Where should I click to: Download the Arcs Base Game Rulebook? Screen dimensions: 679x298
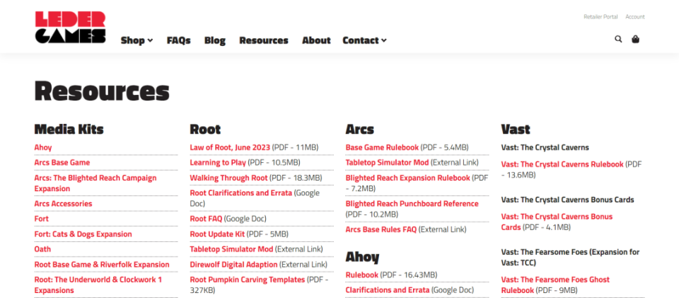[x=382, y=148]
